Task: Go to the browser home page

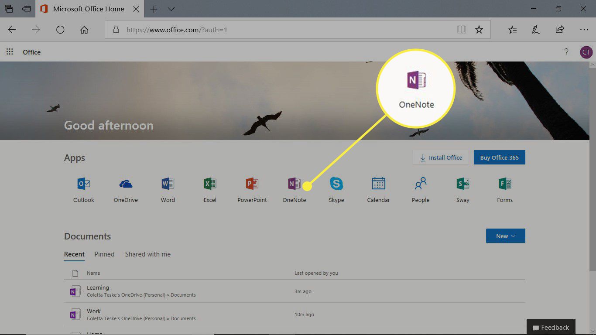Action: pos(84,30)
